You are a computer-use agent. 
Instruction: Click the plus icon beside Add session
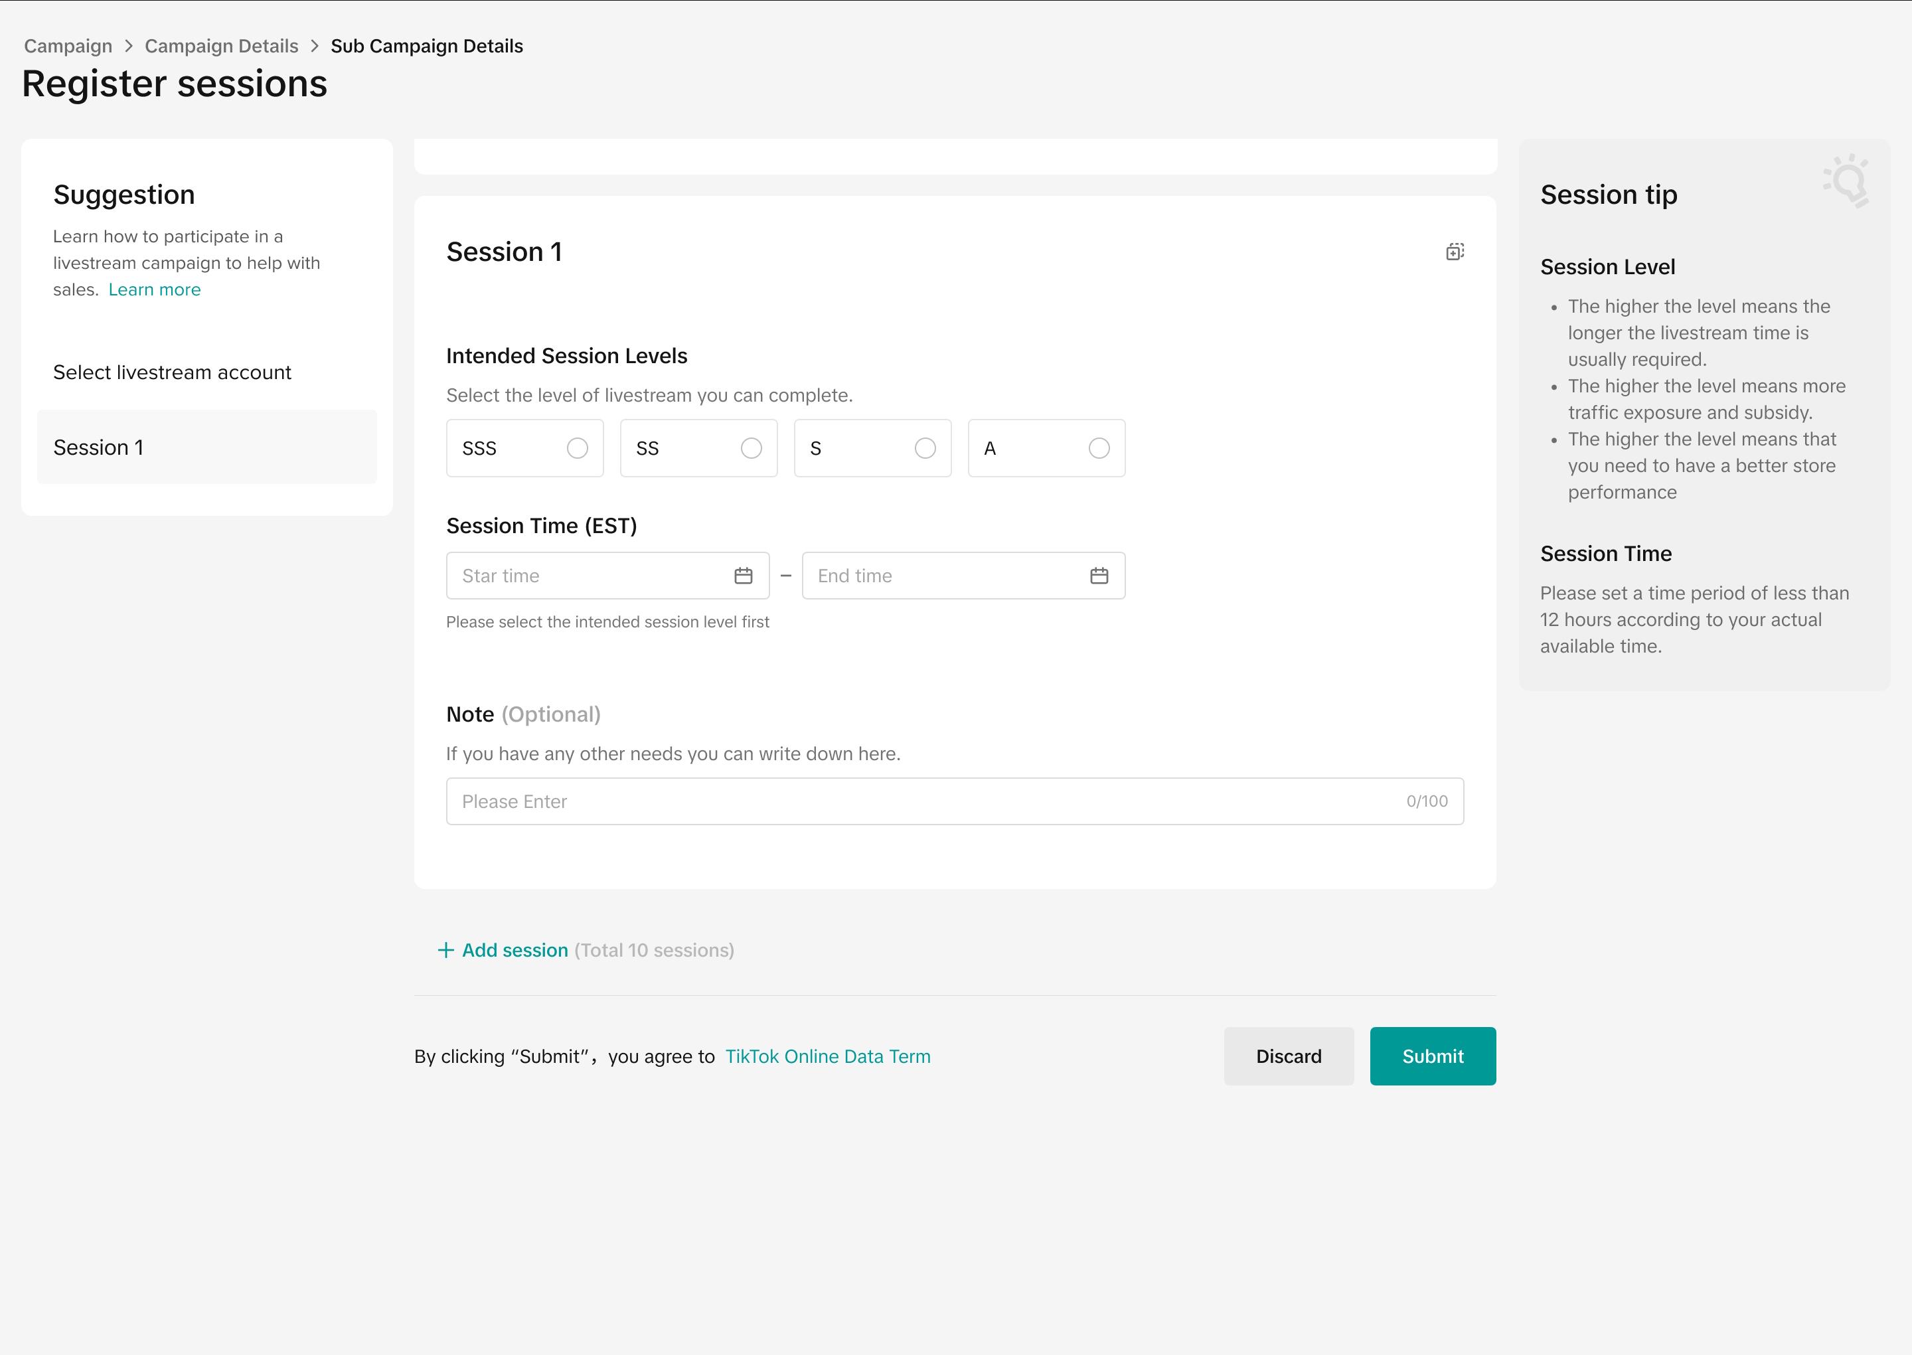click(445, 950)
